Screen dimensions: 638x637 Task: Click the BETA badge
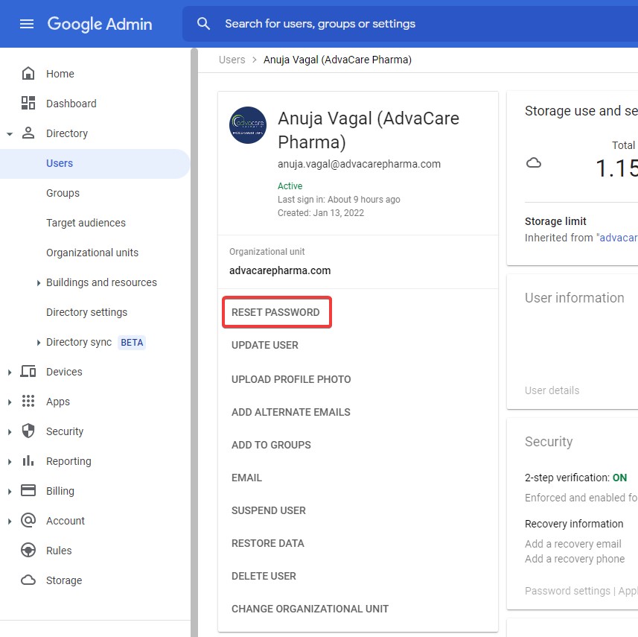pos(132,343)
